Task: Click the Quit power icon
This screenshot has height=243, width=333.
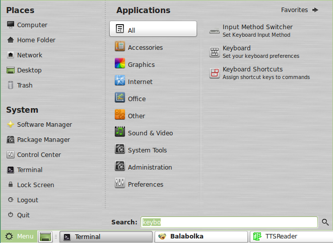Action: pos(11,215)
